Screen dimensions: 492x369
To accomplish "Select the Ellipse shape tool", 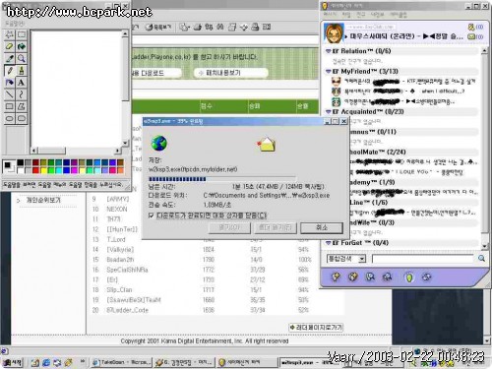I will pyautogui.click(x=10, y=118).
